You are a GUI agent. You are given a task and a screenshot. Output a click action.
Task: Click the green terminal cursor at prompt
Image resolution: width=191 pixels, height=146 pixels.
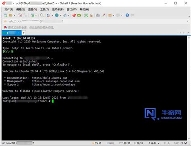point(53,101)
